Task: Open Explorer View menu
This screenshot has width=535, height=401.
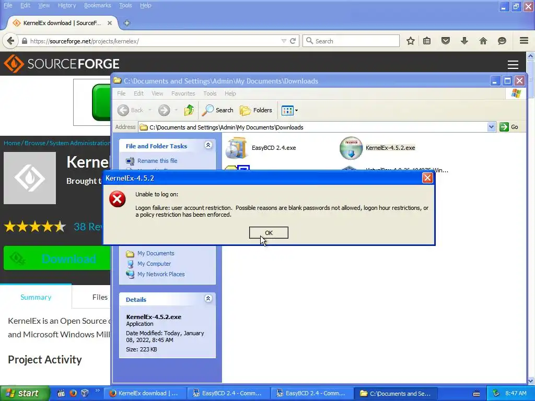Action: (157, 93)
